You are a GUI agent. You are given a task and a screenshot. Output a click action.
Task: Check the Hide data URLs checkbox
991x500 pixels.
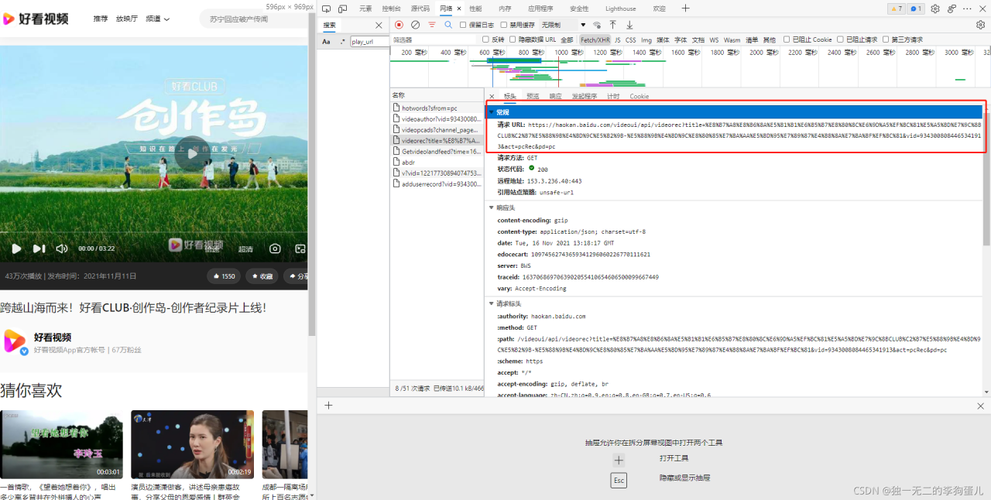point(513,39)
